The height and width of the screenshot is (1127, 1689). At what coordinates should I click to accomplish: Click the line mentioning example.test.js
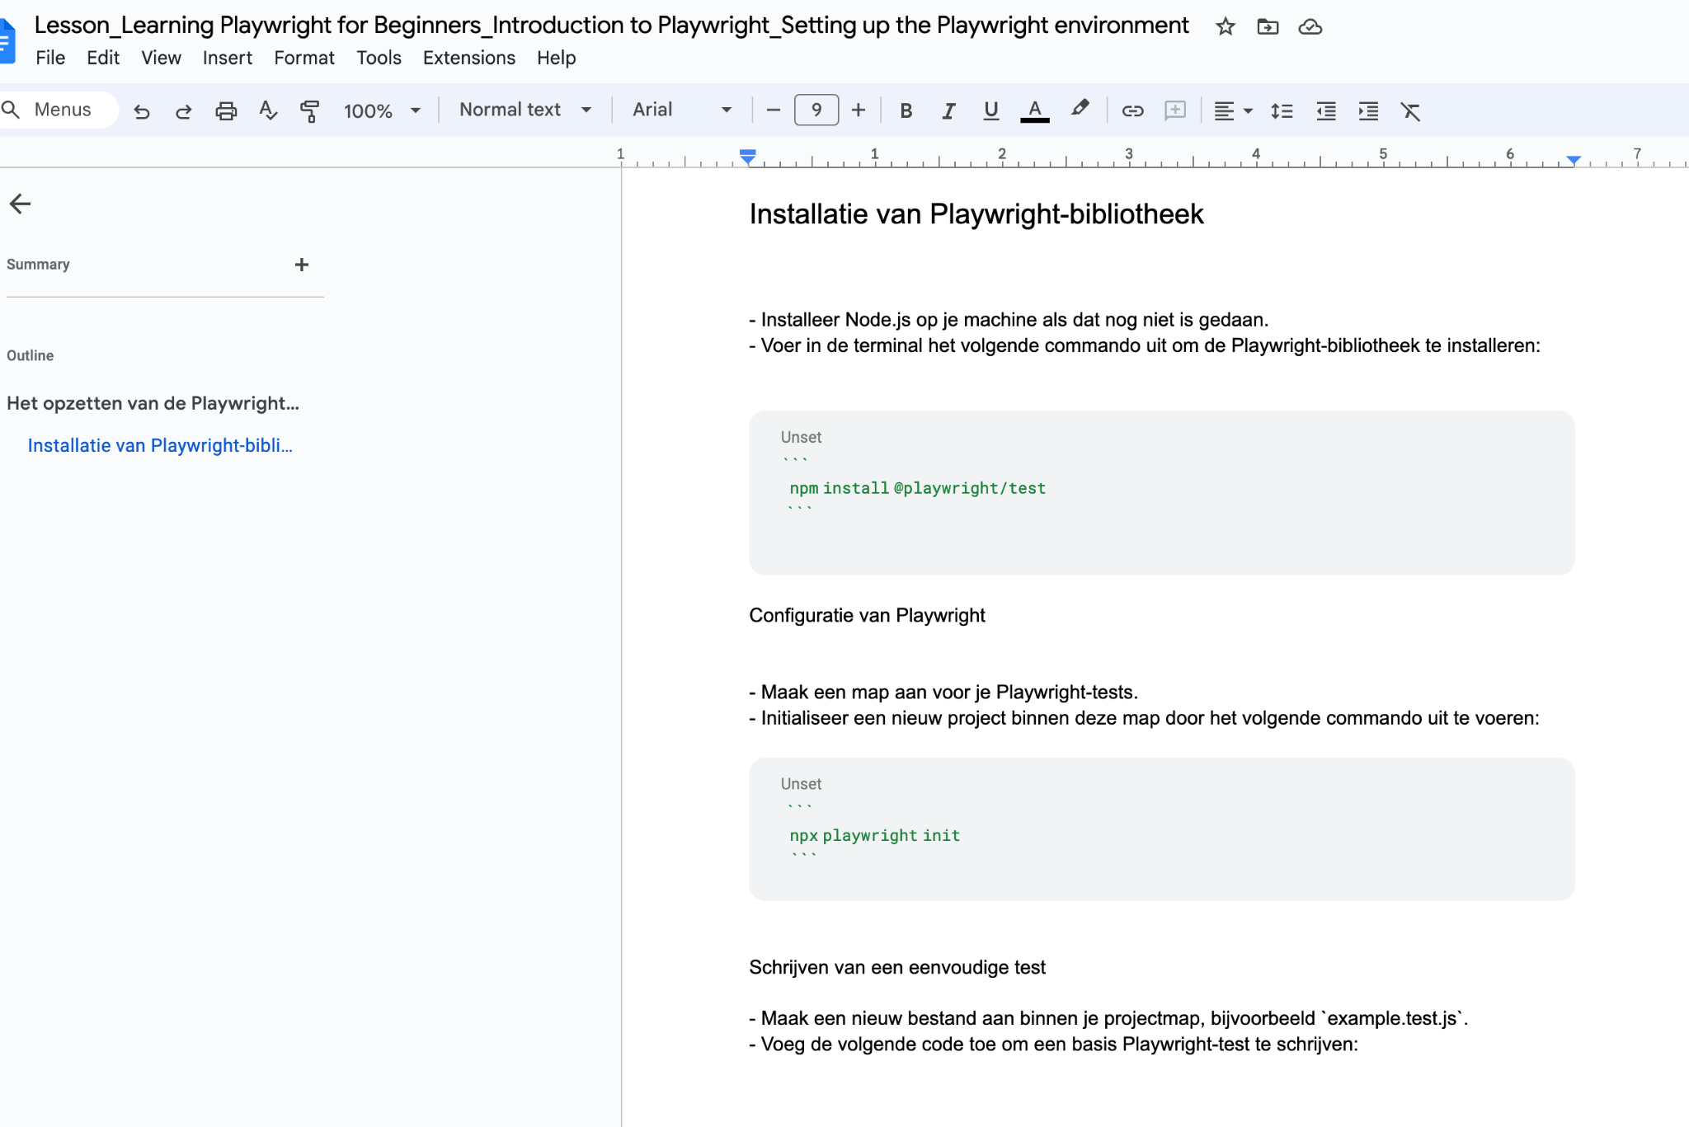click(x=1108, y=1019)
